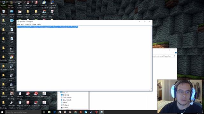Open the Help menu in Notepad
Image resolution: width=204 pixels, height=114 pixels.
pyautogui.click(x=39, y=24)
